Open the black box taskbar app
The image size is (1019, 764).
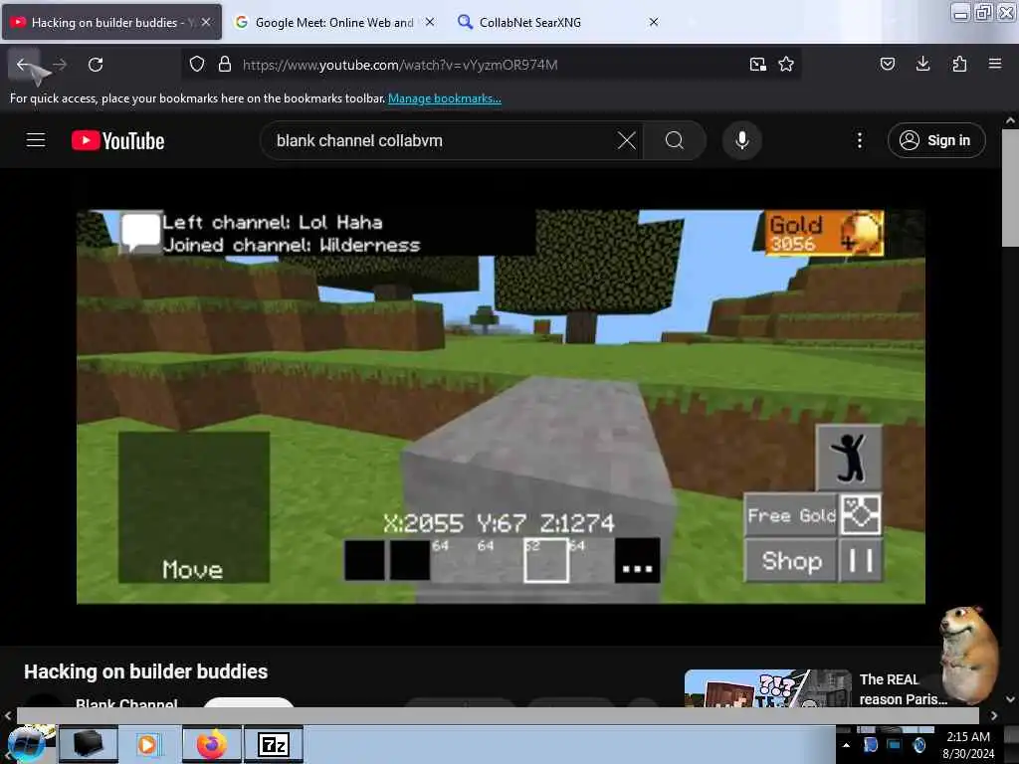89,744
